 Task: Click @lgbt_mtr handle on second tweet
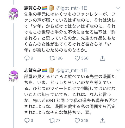[67, 71]
